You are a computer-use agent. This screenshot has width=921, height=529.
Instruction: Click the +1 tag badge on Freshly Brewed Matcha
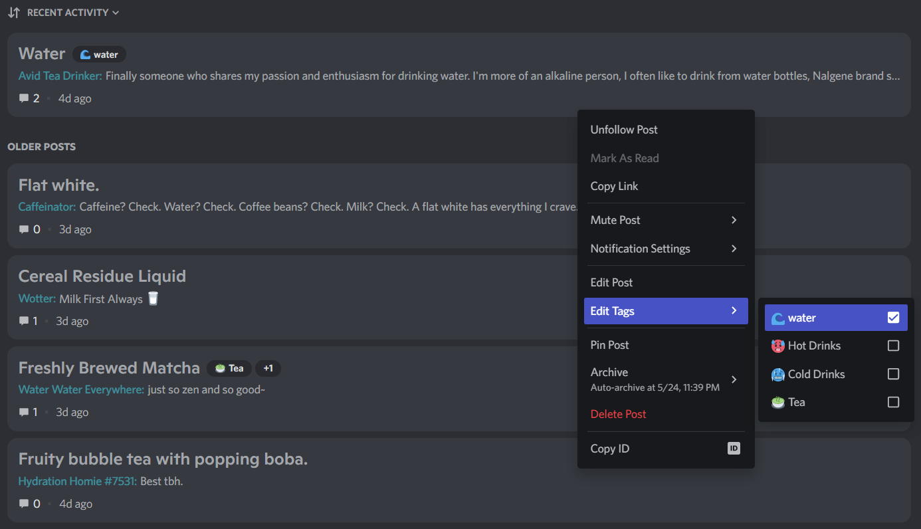(268, 368)
